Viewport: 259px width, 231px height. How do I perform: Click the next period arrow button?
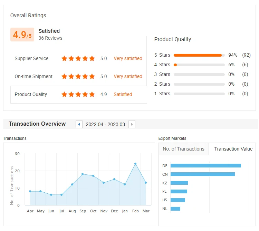tap(132, 124)
